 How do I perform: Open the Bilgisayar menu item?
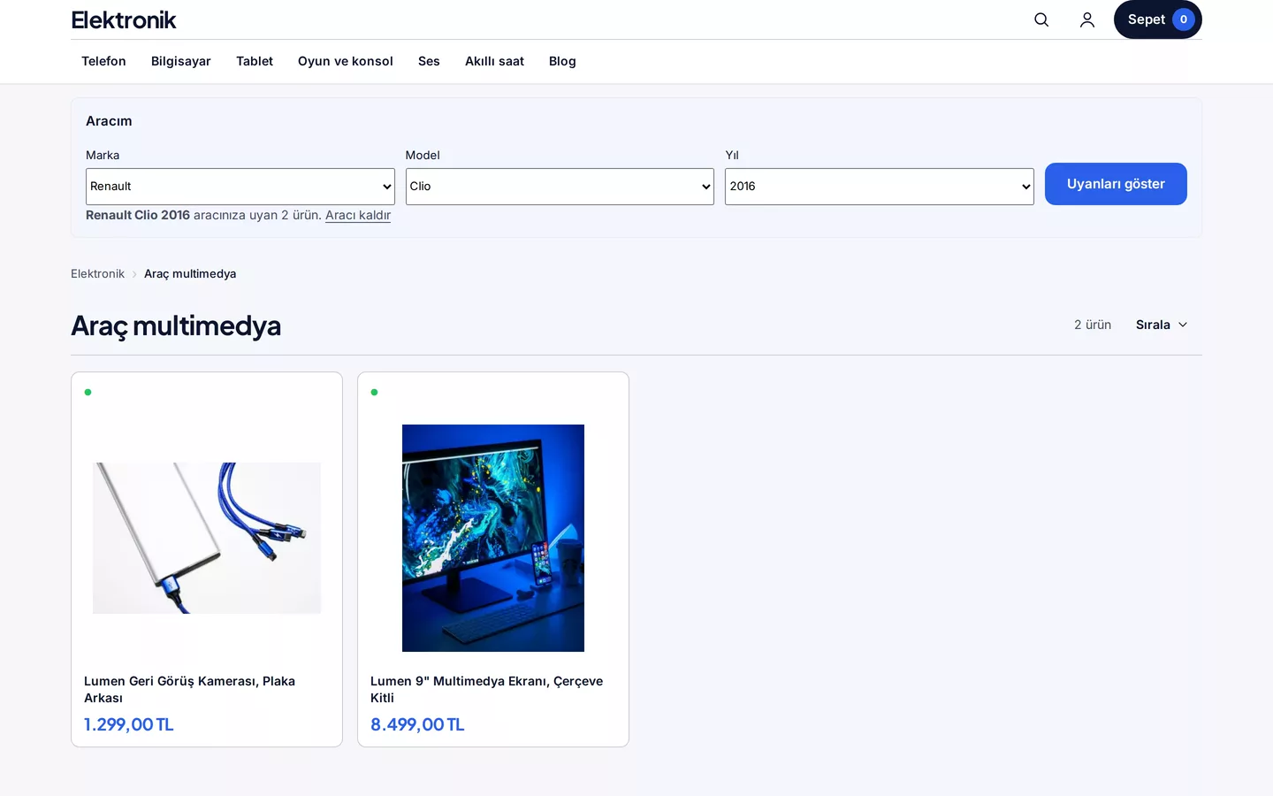[x=181, y=61]
